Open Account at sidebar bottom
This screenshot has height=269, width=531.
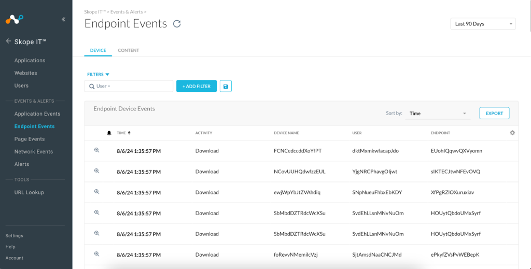click(14, 258)
